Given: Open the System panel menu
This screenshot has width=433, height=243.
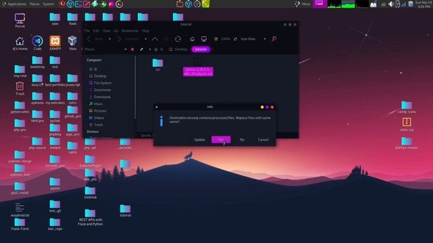Looking at the screenshot, I should coord(49,4).
